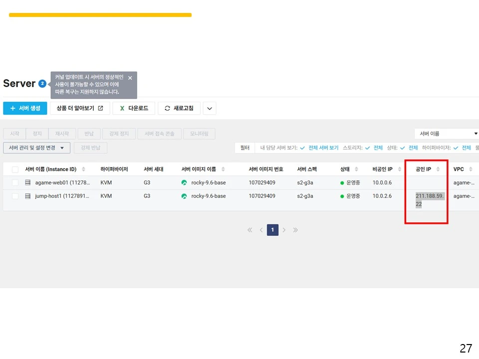479x359 pixels.
Task: Select page 1 in pagination
Action: point(272,230)
